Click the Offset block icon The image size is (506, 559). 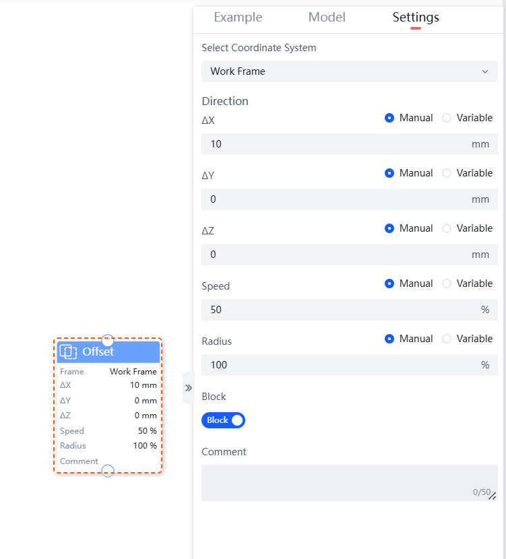(68, 352)
